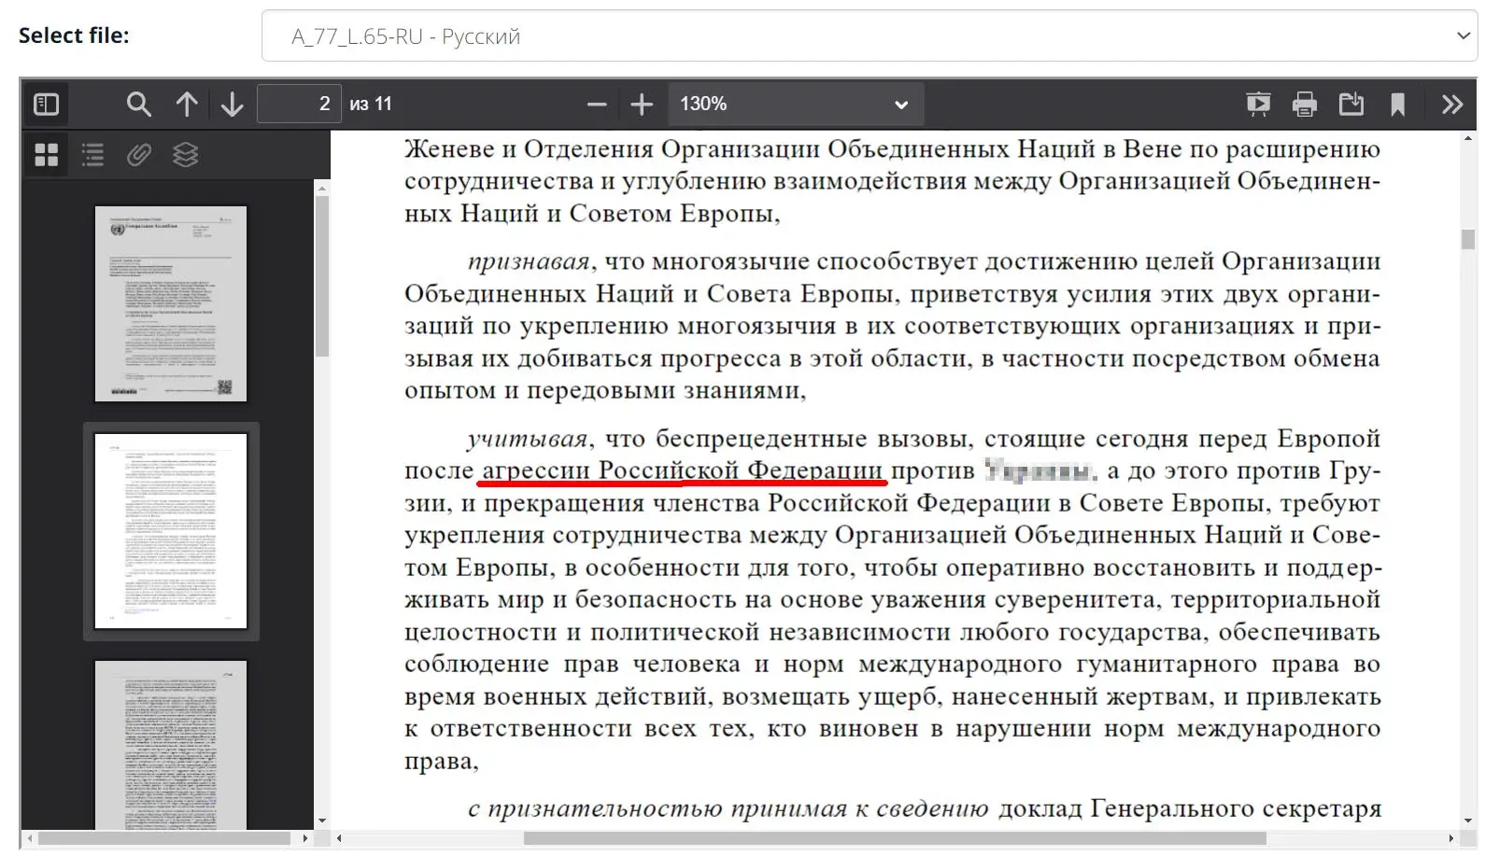Open presentation mode
The width and height of the screenshot is (1499, 856).
(x=1258, y=104)
